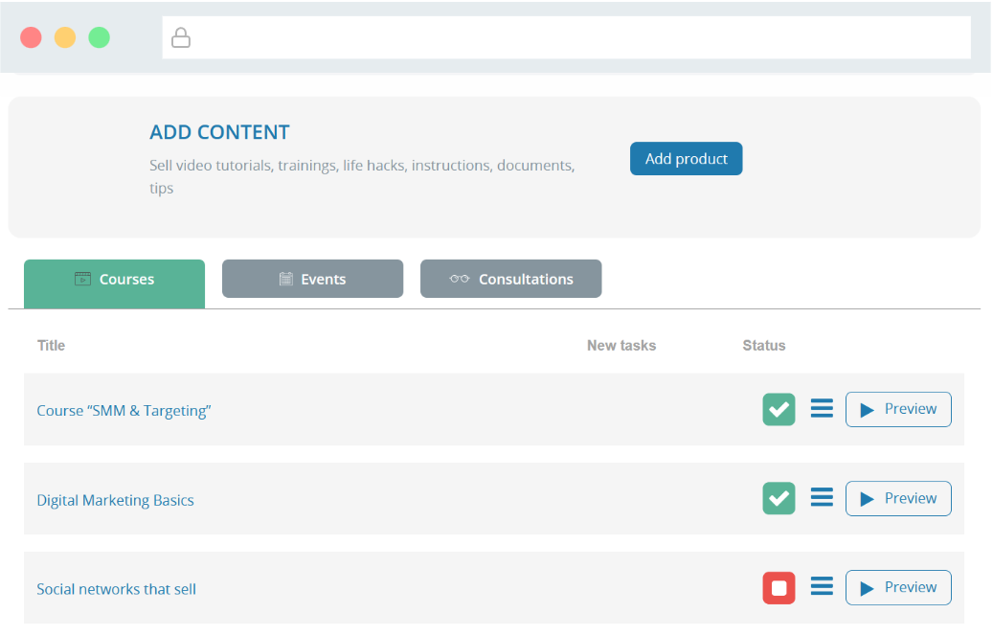The height and width of the screenshot is (636, 993).
Task: Click the green window maximize dot
Action: click(x=99, y=37)
